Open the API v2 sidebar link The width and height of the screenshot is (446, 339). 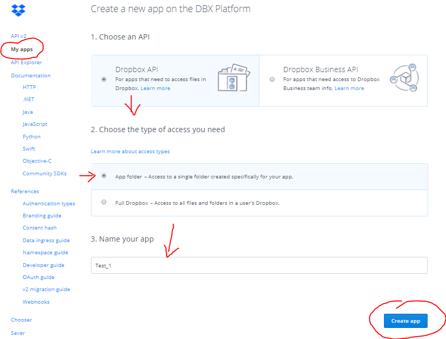(18, 36)
